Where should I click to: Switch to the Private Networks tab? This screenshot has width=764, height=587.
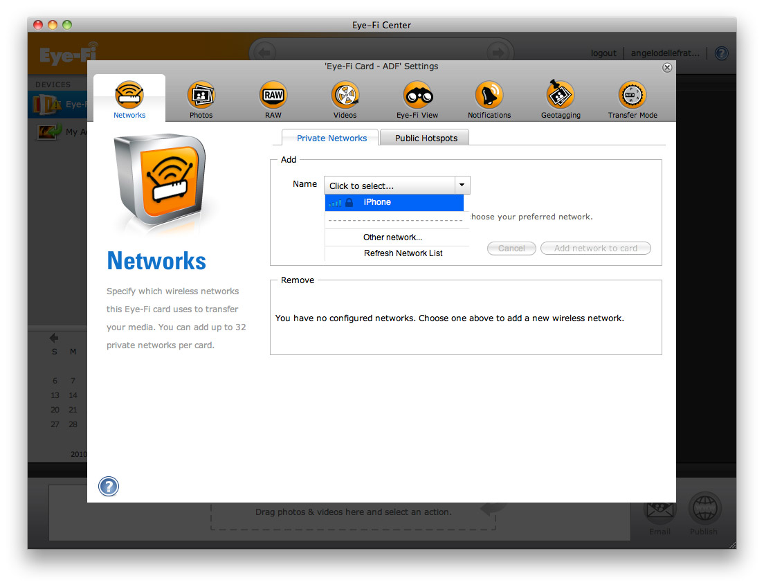coord(331,138)
